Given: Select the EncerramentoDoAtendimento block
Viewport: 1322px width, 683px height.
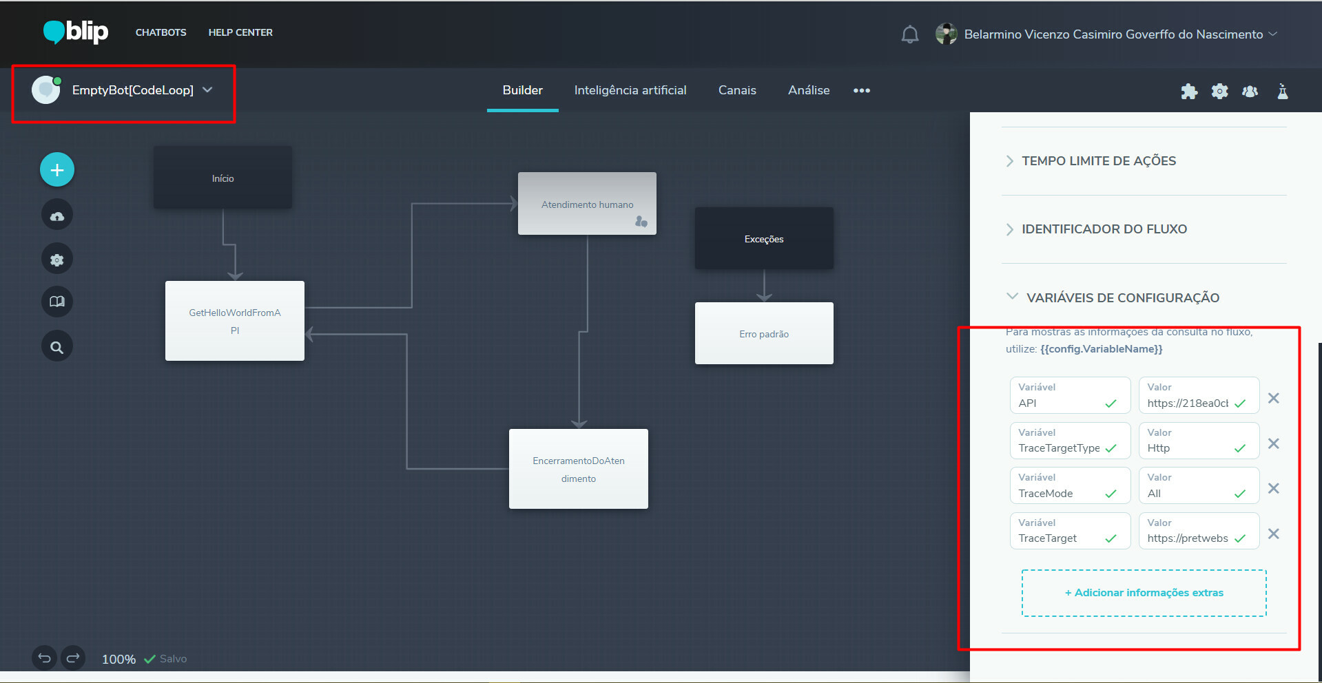Looking at the screenshot, I should point(579,469).
